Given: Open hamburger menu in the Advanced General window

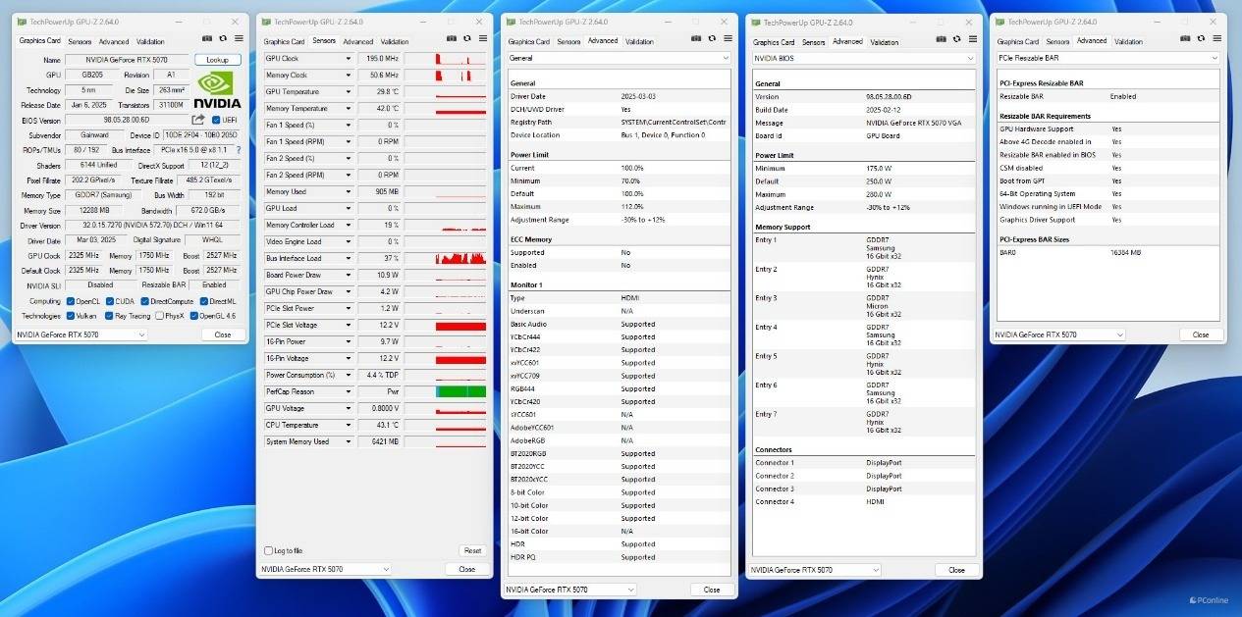Looking at the screenshot, I should (728, 38).
